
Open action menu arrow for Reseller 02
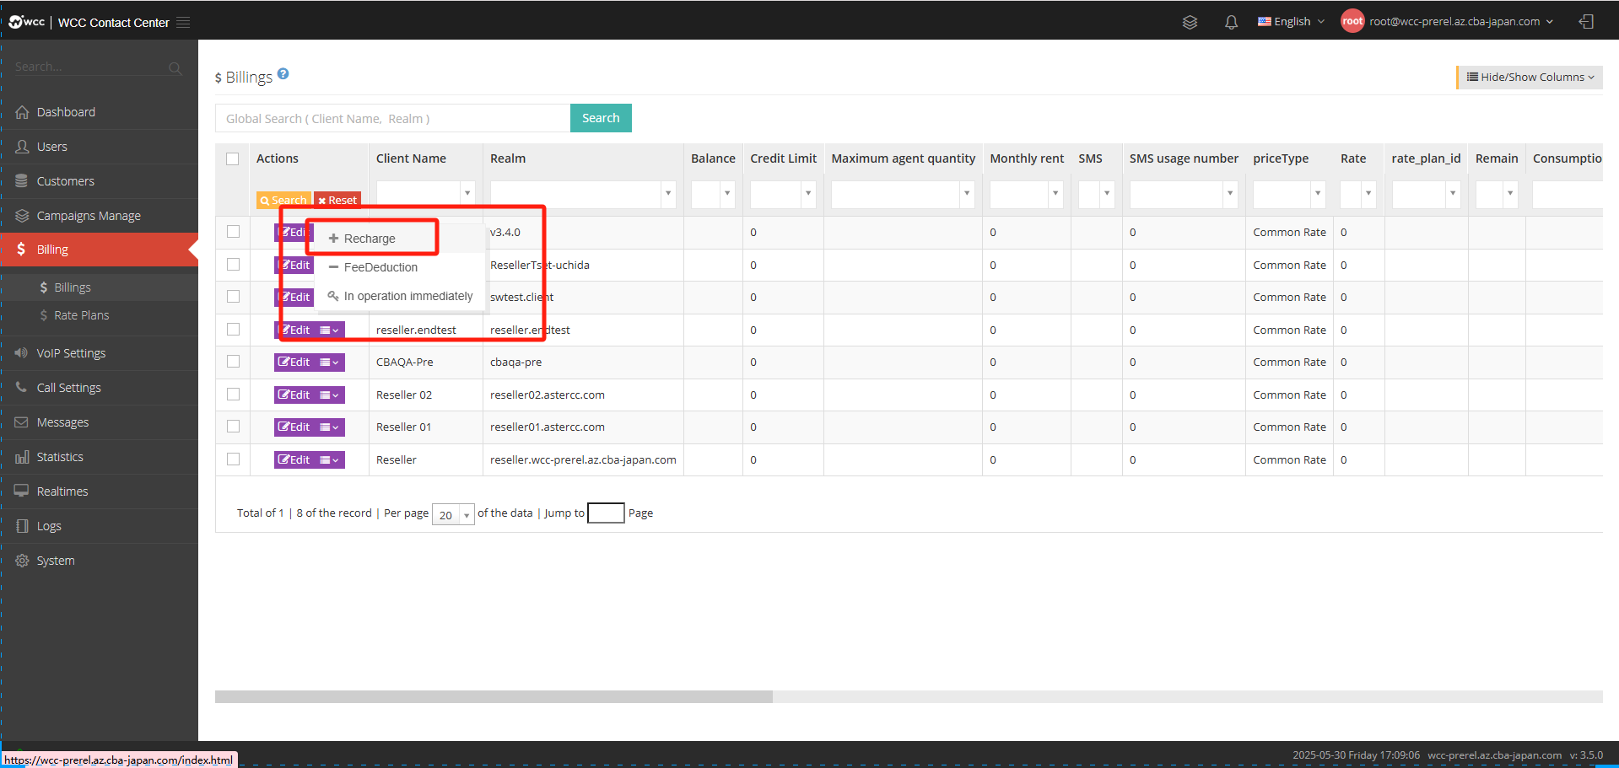tap(330, 395)
